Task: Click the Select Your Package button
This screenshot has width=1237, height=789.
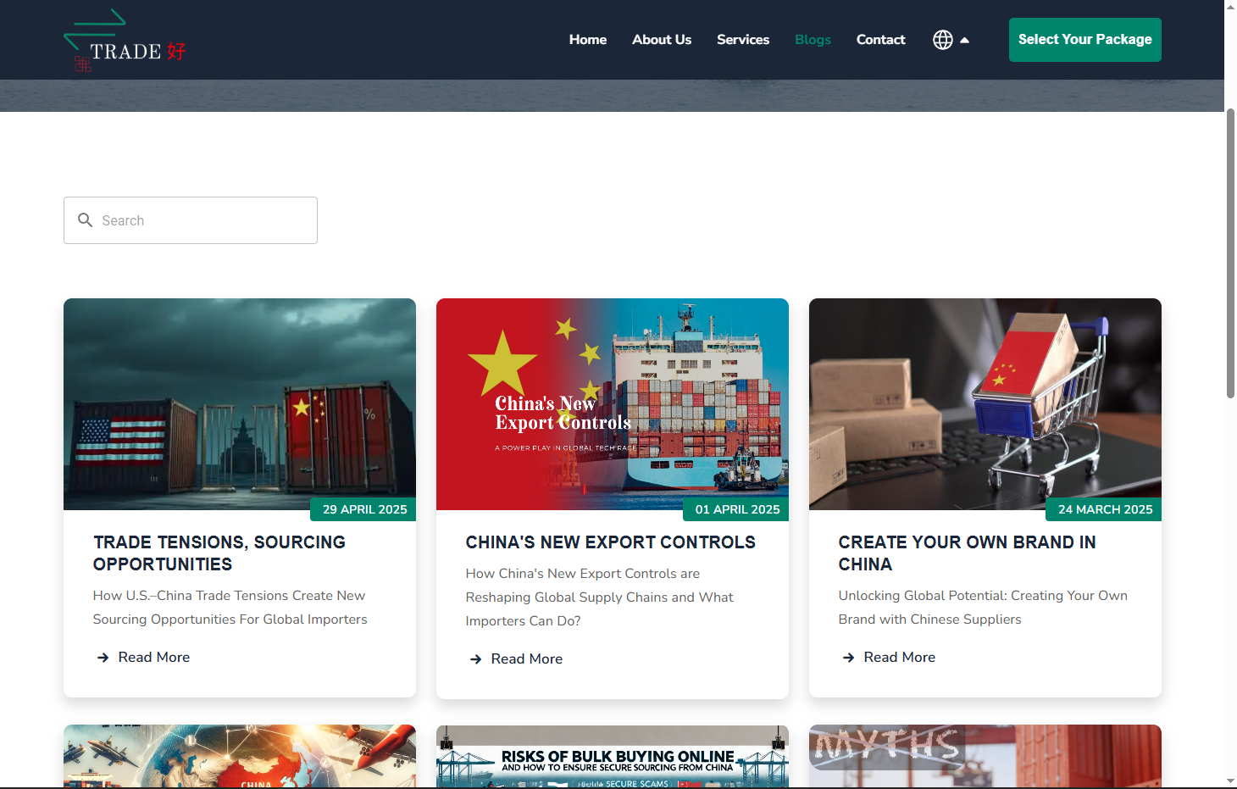Action: (x=1084, y=40)
